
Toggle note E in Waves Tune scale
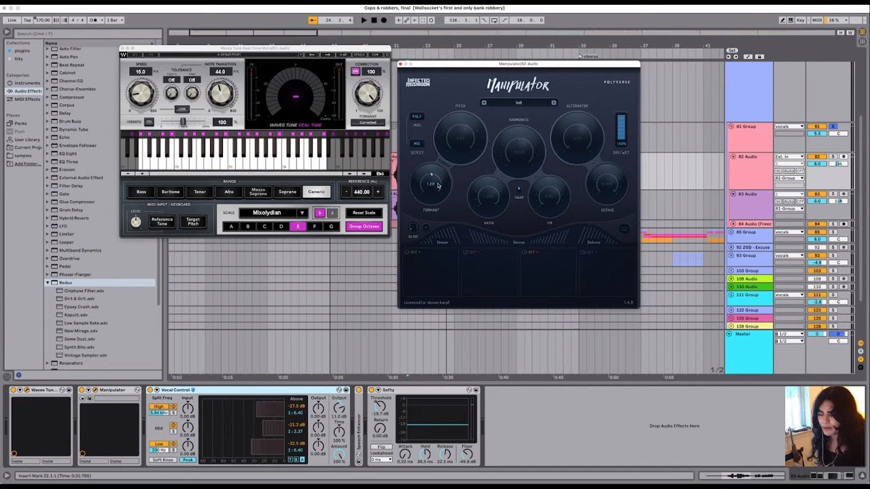298,226
